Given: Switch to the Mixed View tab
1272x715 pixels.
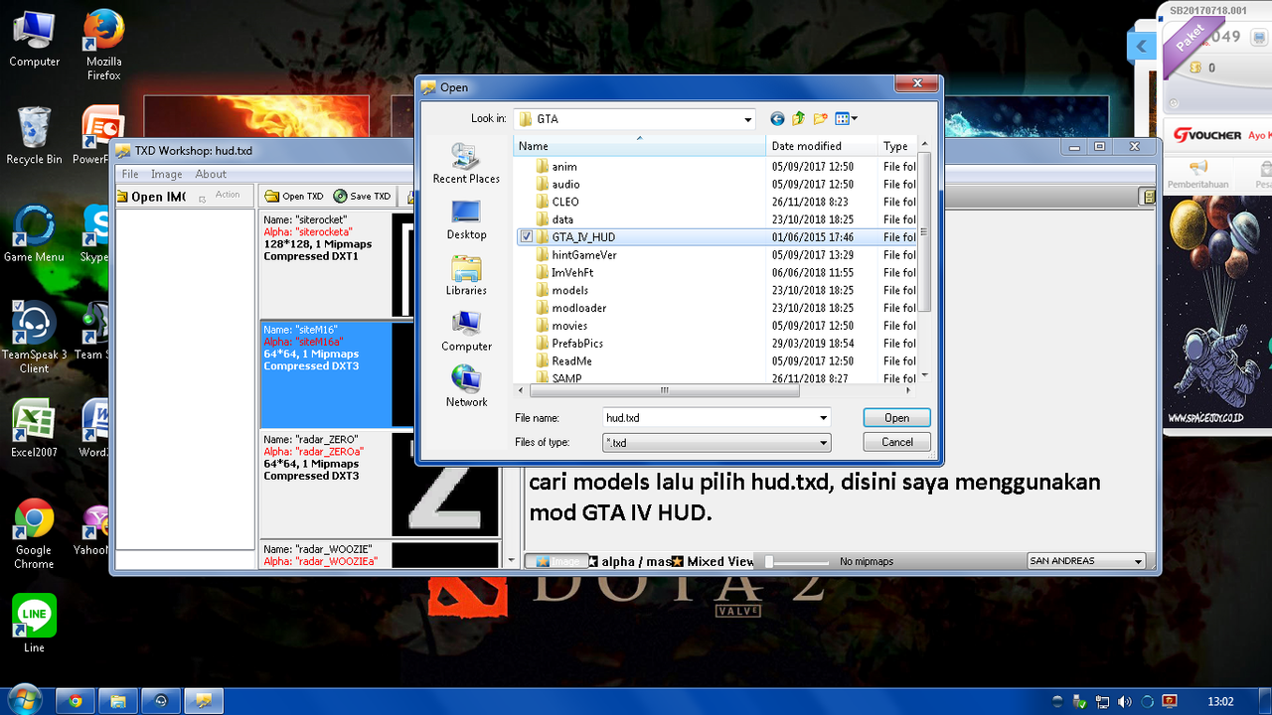Looking at the screenshot, I should (x=714, y=561).
